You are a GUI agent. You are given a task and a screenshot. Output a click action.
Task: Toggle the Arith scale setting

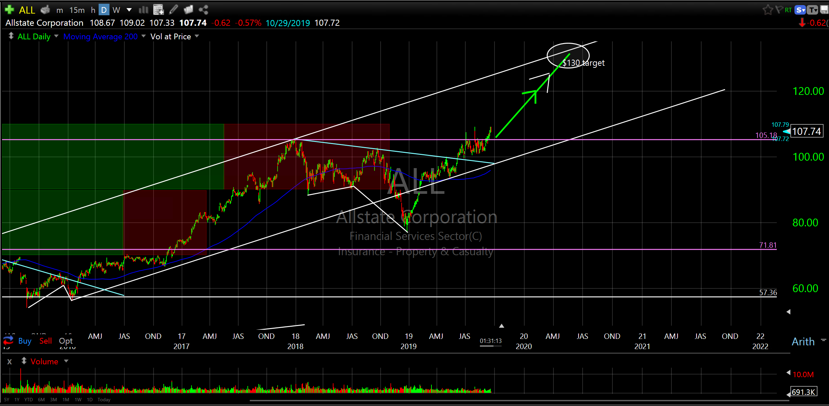(803, 341)
